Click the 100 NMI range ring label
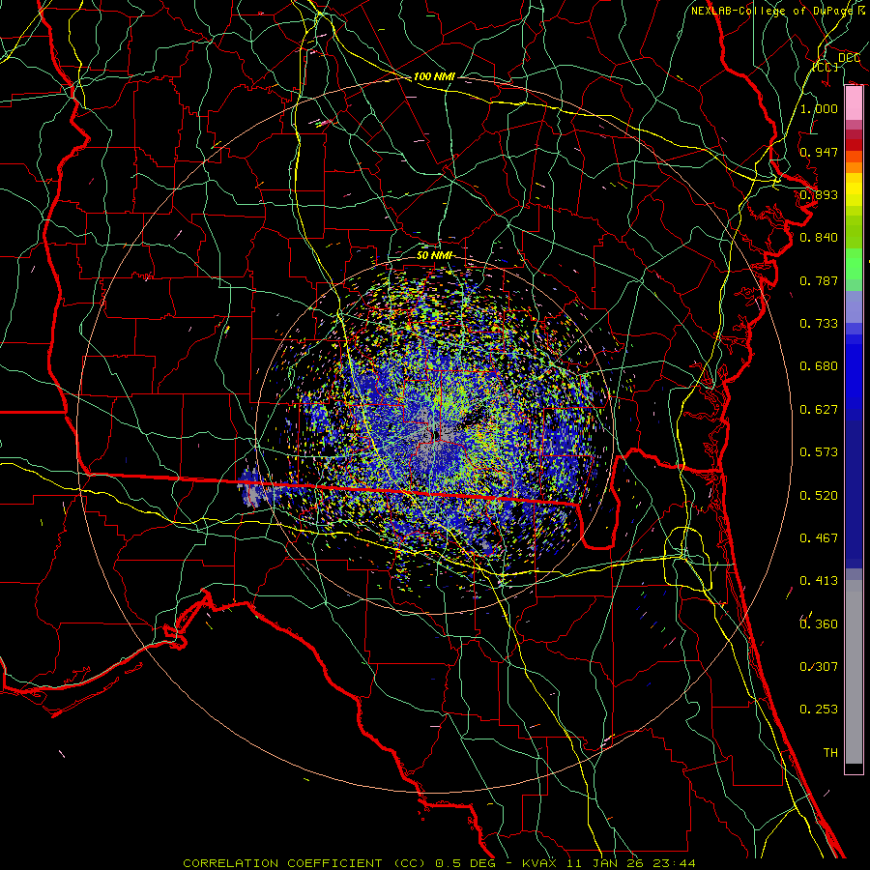This screenshot has width=870, height=870. [434, 76]
